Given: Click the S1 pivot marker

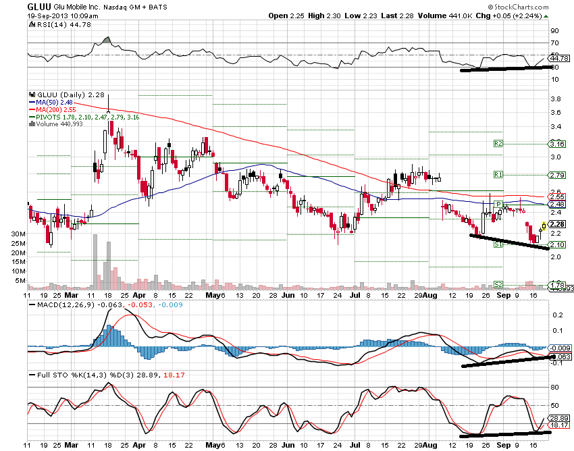Looking at the screenshot, I should pos(498,244).
